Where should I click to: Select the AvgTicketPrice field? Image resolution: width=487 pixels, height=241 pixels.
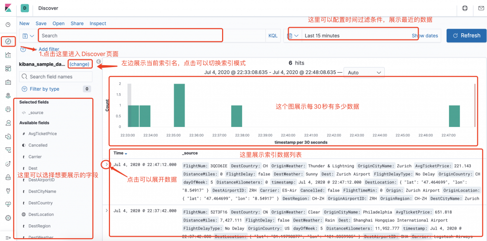(42, 134)
